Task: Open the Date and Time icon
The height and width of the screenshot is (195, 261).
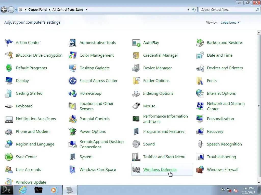Action: click(x=200, y=55)
